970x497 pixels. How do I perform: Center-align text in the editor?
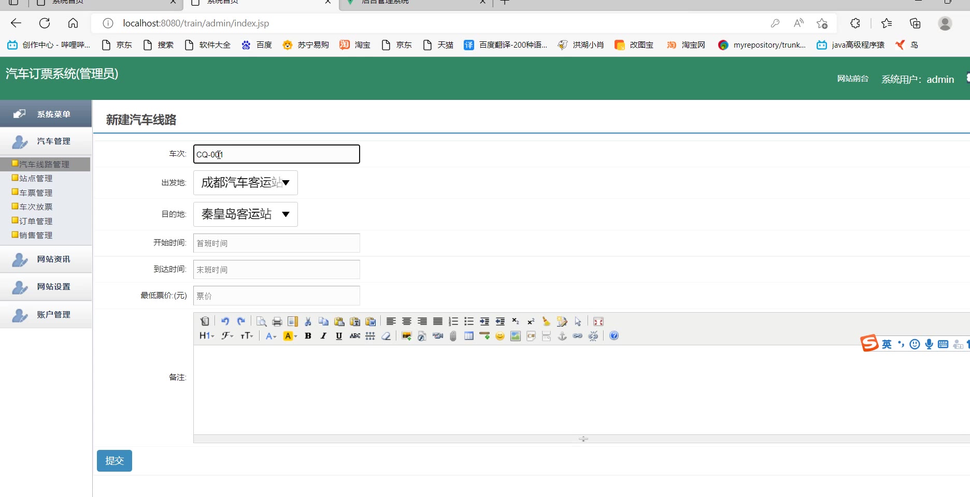[x=407, y=321]
